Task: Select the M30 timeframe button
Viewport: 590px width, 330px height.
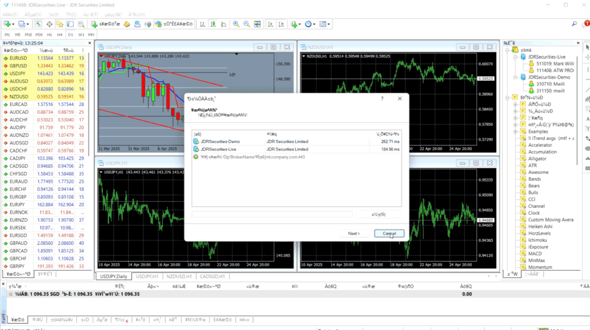Action: click(x=39, y=35)
